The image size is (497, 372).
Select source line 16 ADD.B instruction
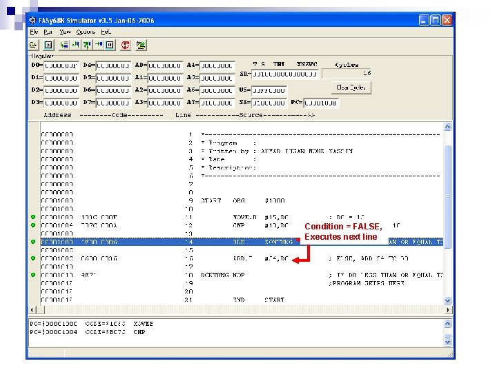[242, 258]
